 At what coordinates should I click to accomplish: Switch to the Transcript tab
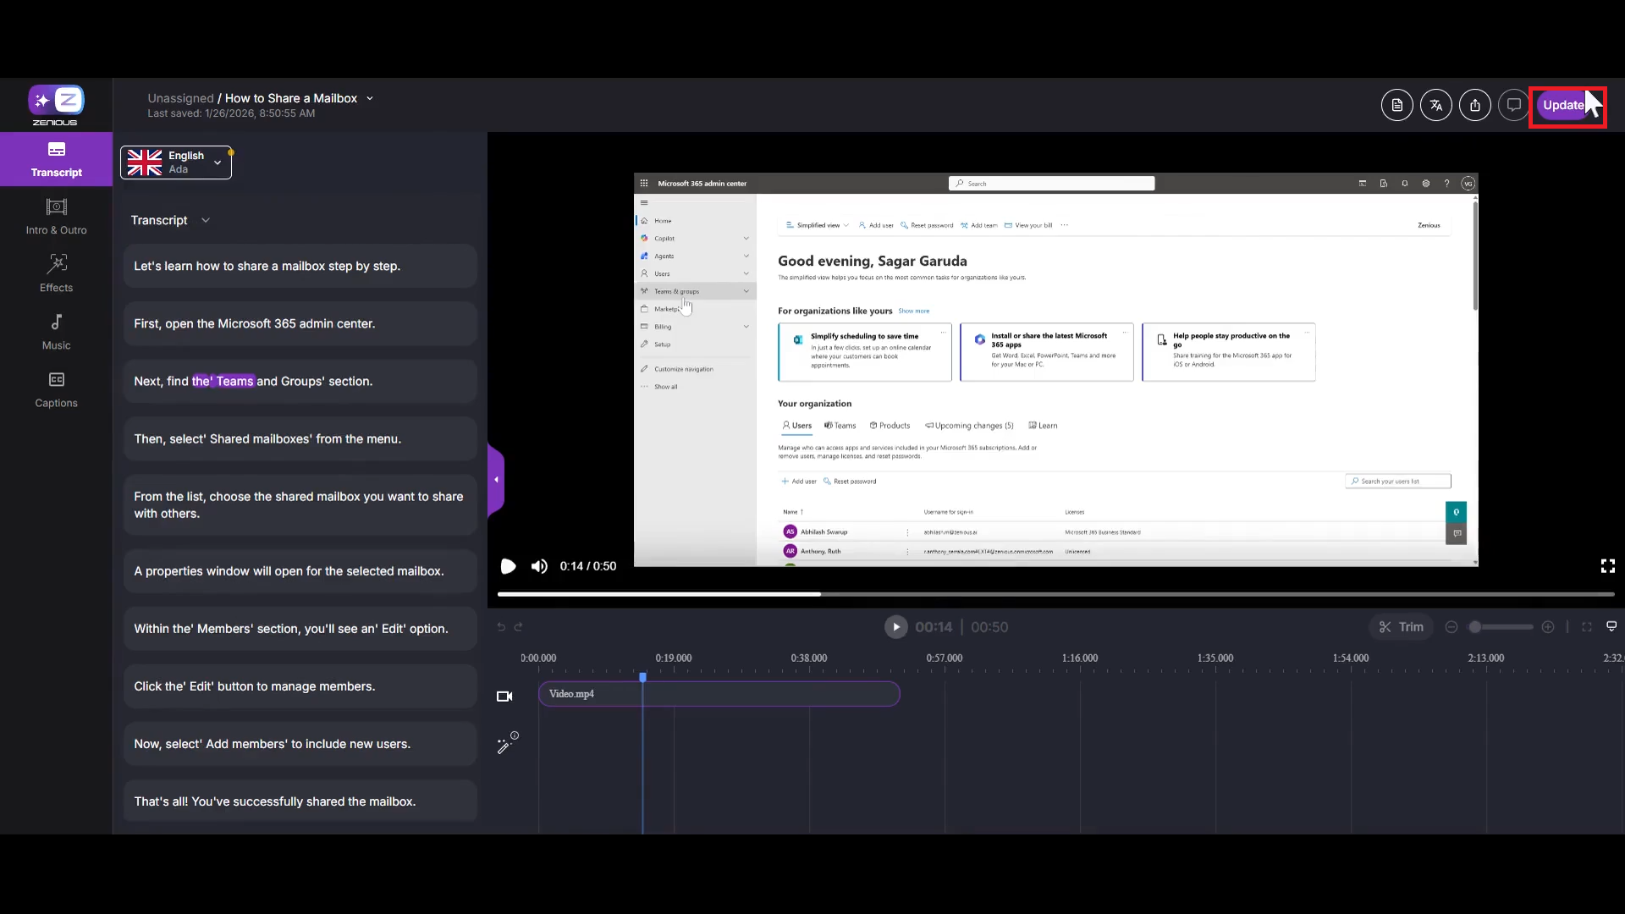pyautogui.click(x=56, y=159)
